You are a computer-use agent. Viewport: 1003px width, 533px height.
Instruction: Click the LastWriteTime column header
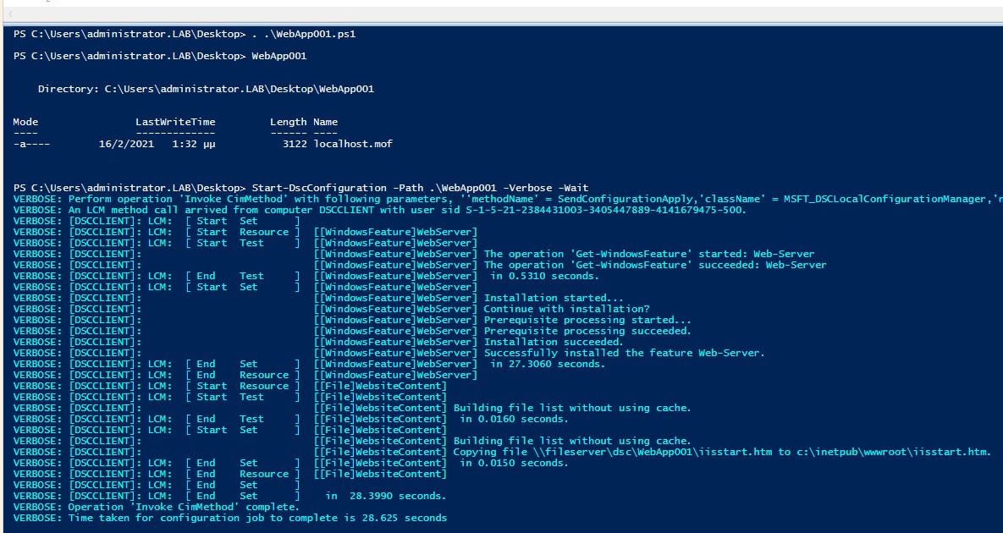(x=179, y=122)
